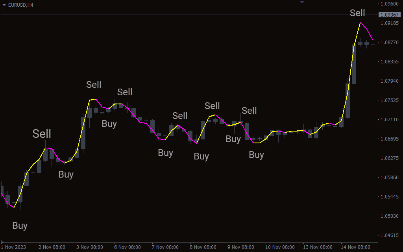Click the Sell label at the chart's highest peak
403x252 pixels.
357,13
